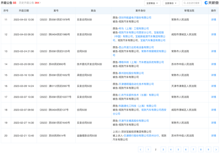Image resolution: width=220 pixels, height=153 pixels.
Task: Jump to page 1 in pagination
Action: tap(148, 150)
